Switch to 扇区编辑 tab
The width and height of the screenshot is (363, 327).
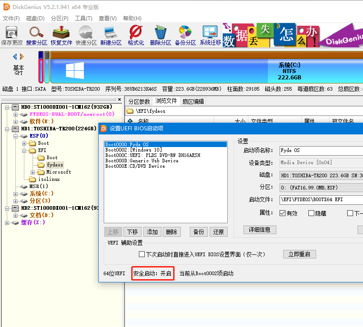(x=193, y=101)
